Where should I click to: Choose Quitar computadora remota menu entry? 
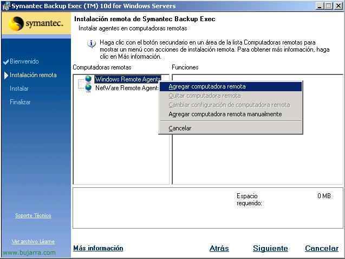click(230, 96)
